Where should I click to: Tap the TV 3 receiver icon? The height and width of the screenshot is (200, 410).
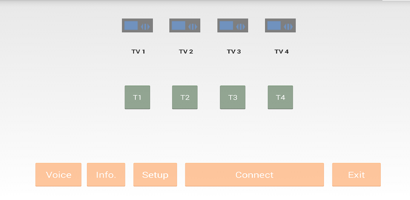233,26
